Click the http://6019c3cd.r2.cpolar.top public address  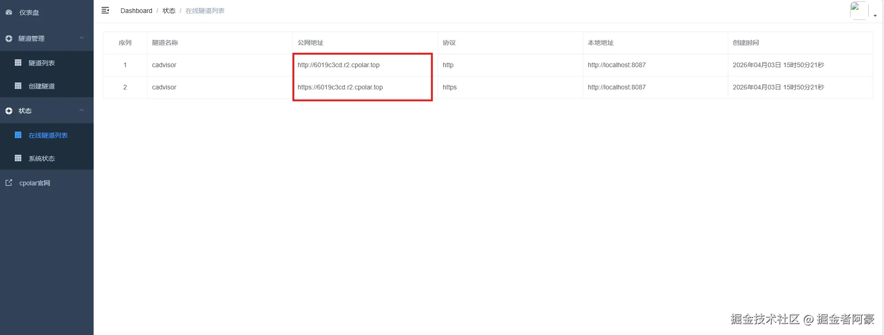[x=338, y=65]
